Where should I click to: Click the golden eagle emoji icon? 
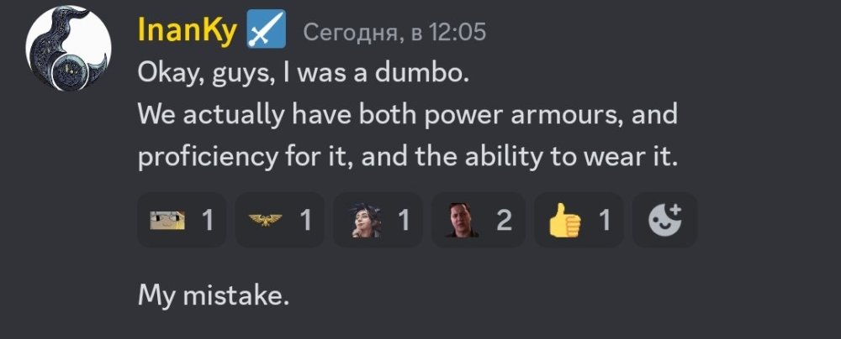click(265, 220)
